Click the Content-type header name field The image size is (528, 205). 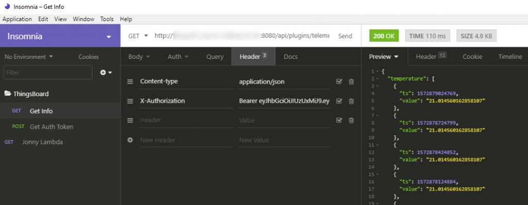[x=186, y=82]
